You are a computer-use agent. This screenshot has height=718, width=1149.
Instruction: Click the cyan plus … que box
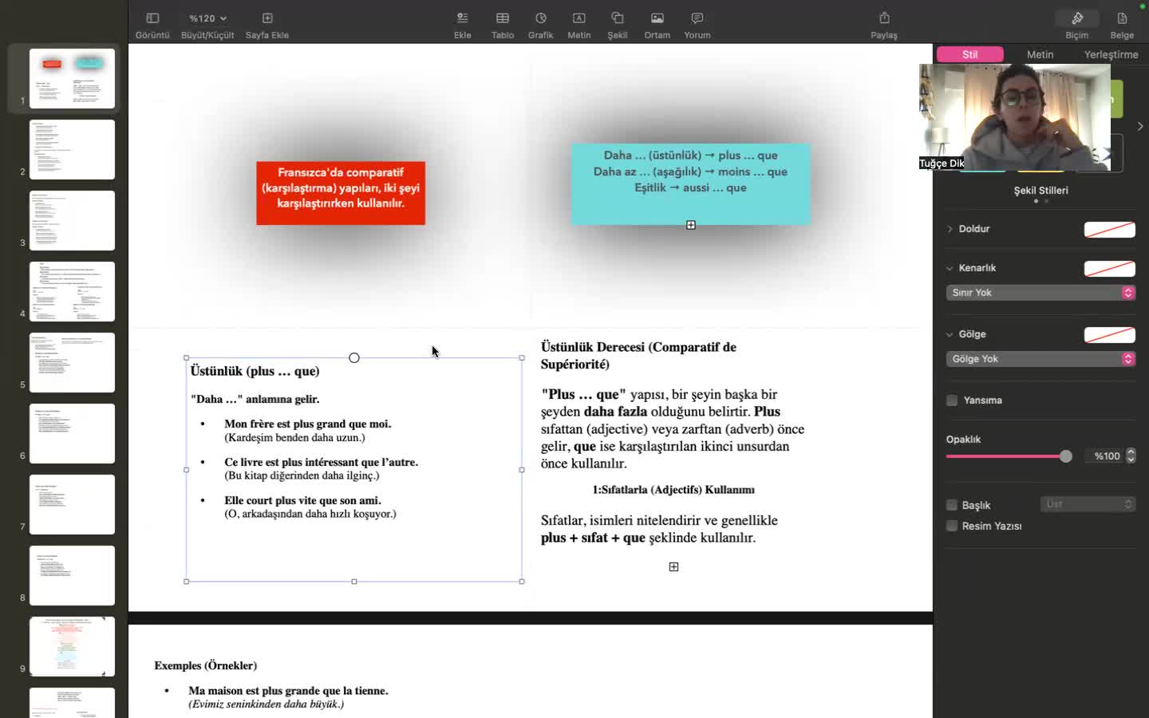point(690,183)
